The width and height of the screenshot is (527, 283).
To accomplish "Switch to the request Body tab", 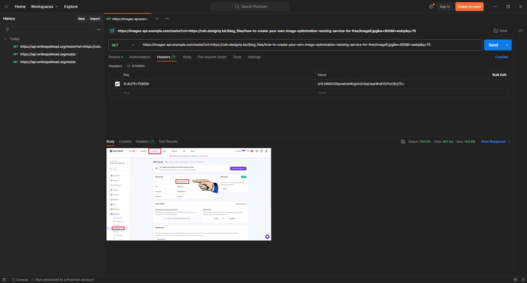I will click(x=187, y=57).
